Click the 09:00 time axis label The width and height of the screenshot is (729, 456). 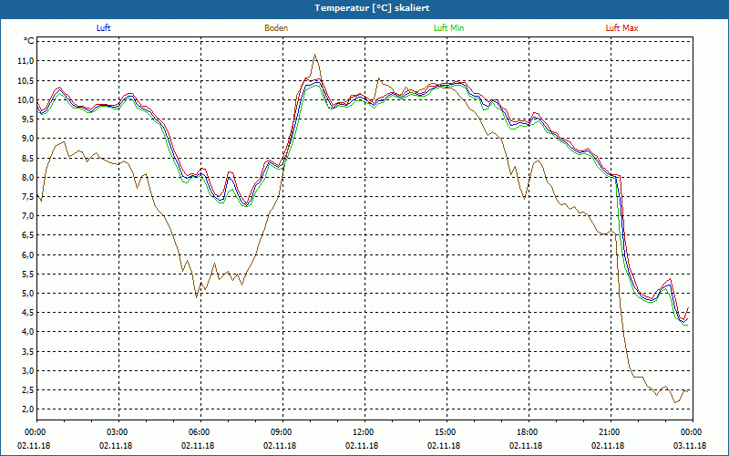point(282,431)
